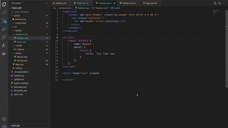Open main.js in the file tree
Viewport: 228px width, 128px height.
(29, 68)
